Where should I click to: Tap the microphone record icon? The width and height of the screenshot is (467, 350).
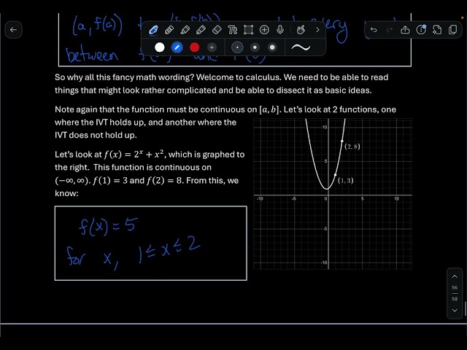click(x=280, y=30)
